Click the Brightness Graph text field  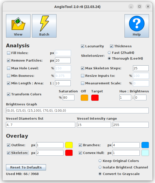(x=77, y=110)
